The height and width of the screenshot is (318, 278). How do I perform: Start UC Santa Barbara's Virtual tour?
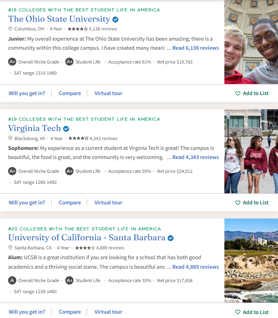pos(108,312)
